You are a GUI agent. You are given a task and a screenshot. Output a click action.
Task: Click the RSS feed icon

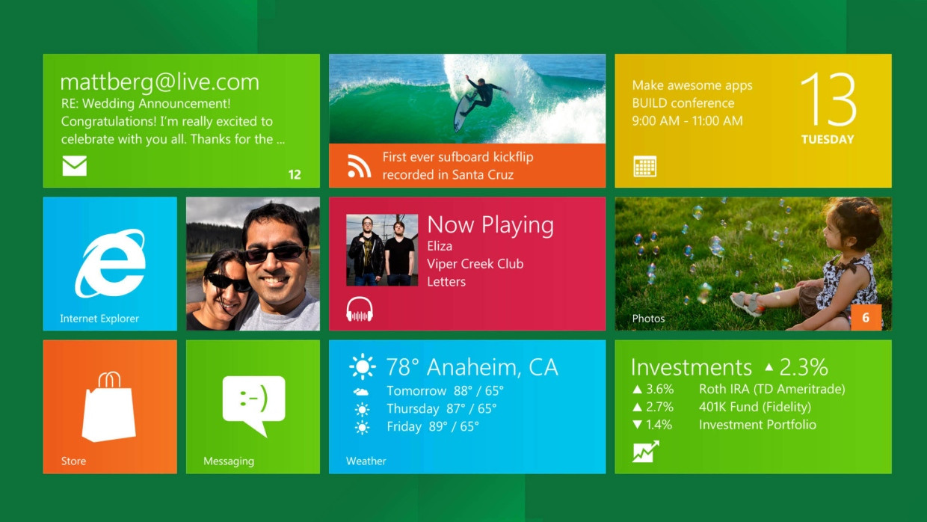click(359, 166)
